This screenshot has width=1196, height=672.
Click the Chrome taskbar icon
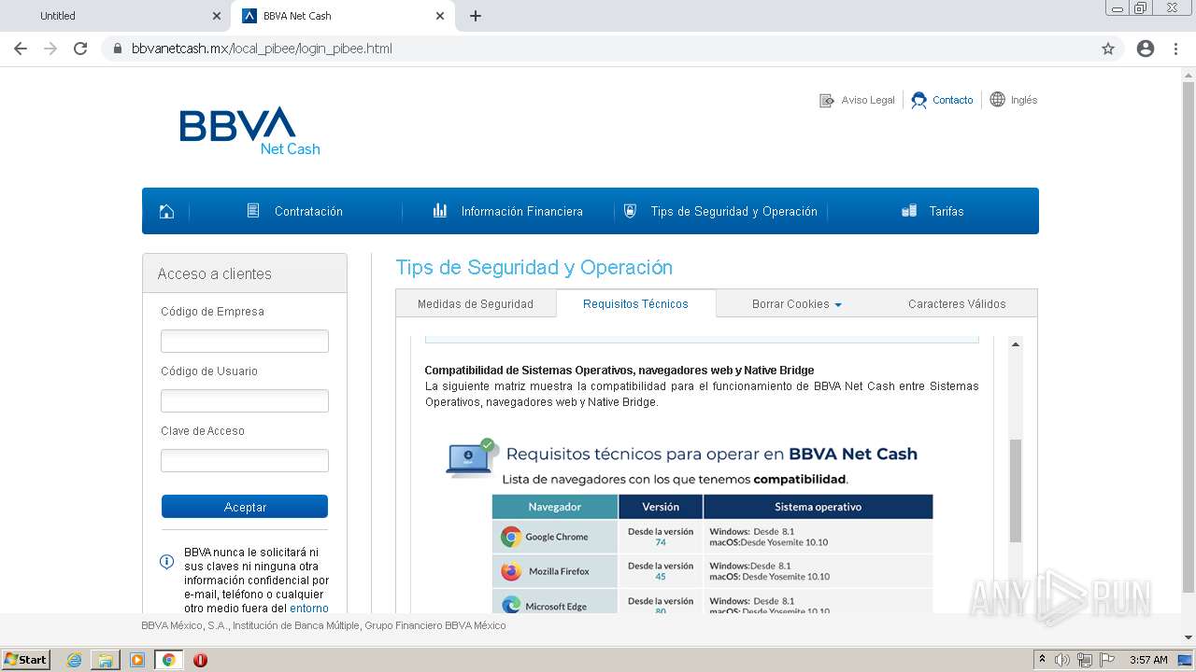(x=169, y=660)
